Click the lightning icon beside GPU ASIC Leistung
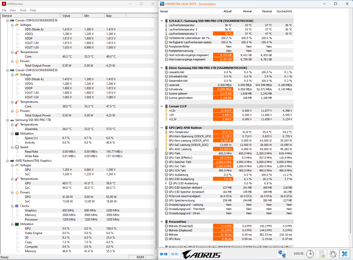Image resolution: width=353 pixels, height=260 pixels. click(x=166, y=149)
